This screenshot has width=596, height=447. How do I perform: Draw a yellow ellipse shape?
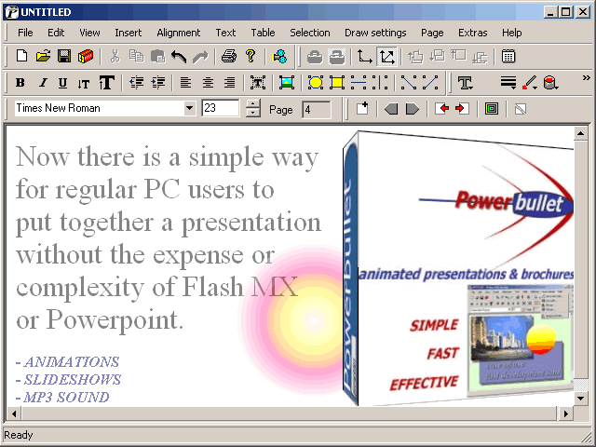[316, 83]
